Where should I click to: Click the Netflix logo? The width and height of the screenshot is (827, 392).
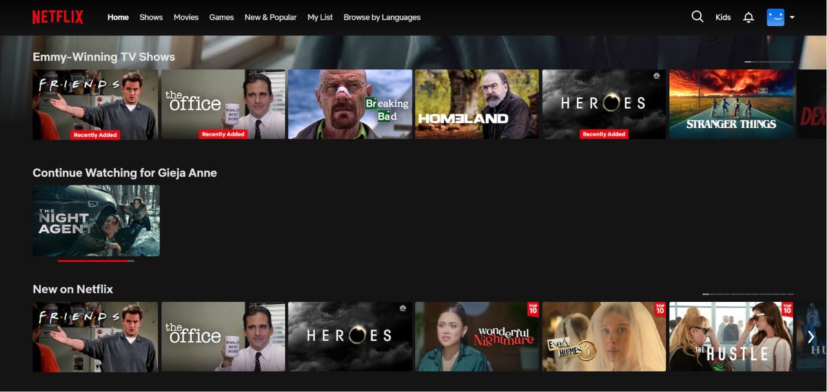tap(58, 17)
